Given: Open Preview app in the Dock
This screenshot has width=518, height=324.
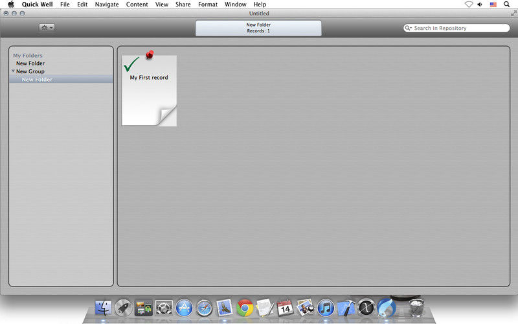Looking at the screenshot, I should (306, 307).
